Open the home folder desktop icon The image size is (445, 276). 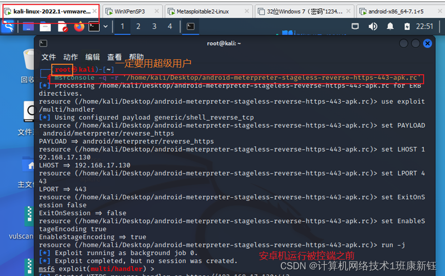(x=28, y=164)
